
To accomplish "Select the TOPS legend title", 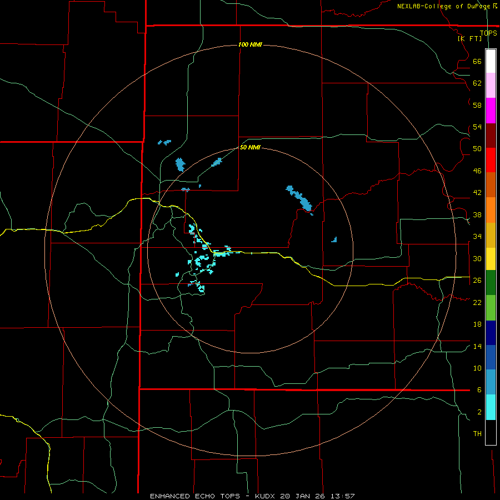I will coord(488,33).
